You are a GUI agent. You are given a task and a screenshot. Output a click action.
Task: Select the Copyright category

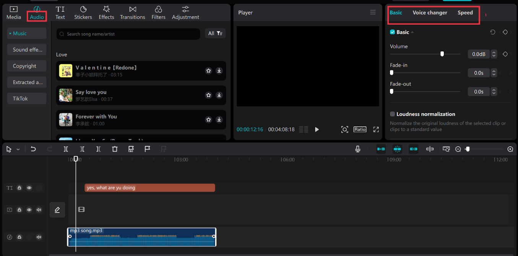(27, 66)
